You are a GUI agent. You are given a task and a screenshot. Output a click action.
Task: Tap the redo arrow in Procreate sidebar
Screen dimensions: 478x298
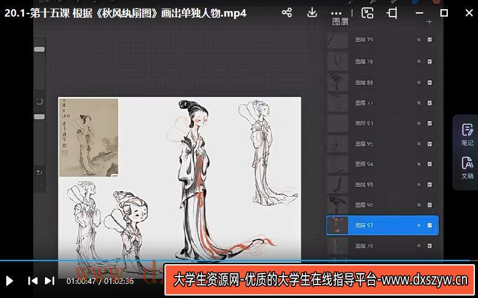tap(39, 184)
